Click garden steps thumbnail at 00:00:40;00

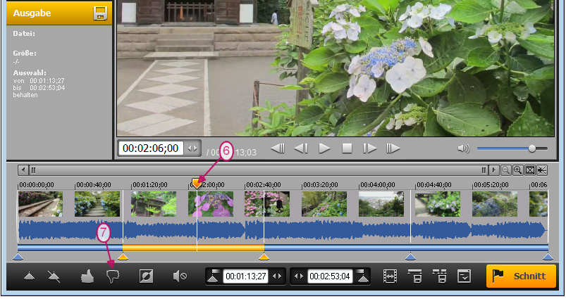[x=97, y=204]
